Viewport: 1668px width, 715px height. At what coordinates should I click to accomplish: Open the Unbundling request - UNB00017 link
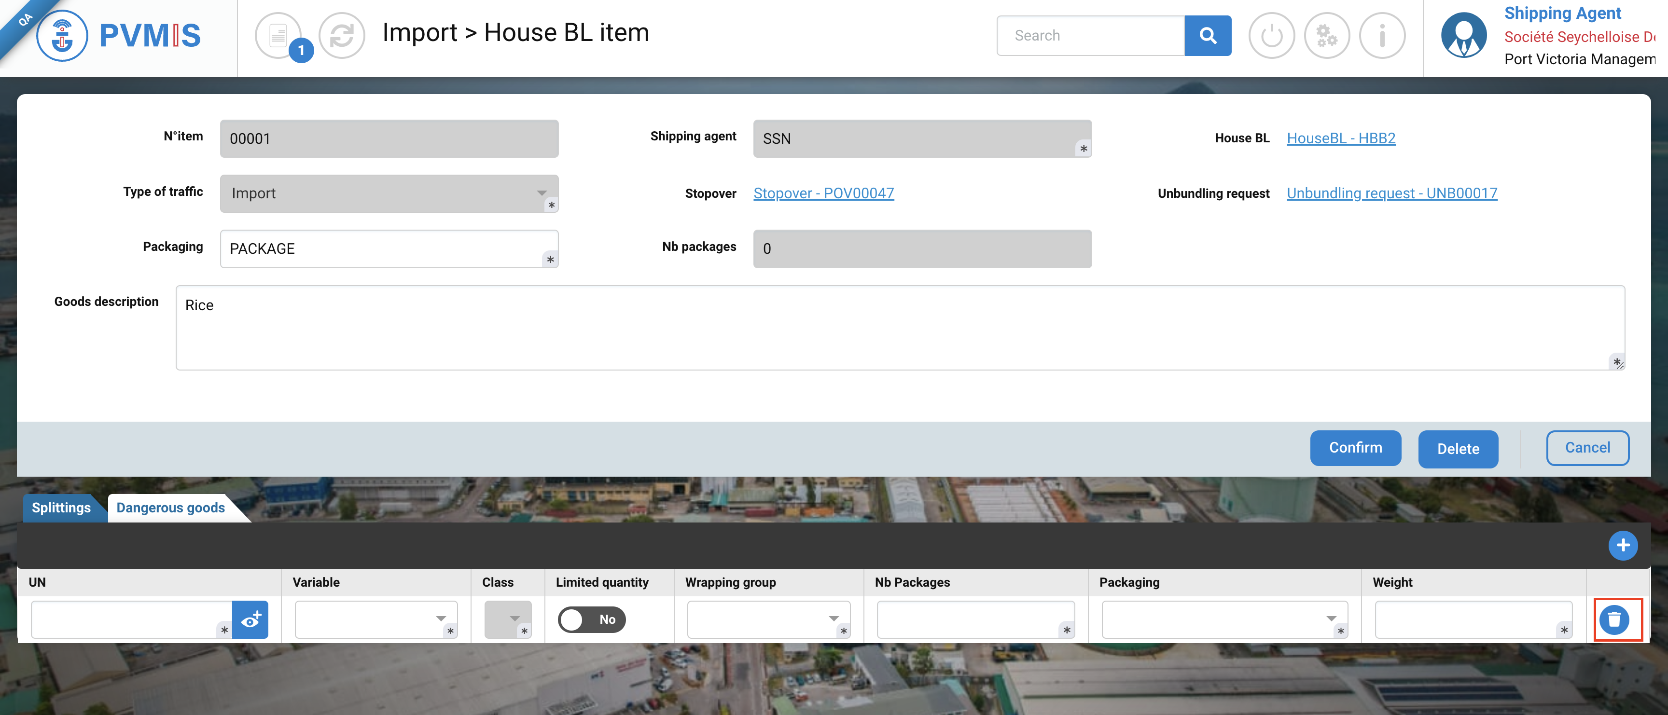point(1391,193)
